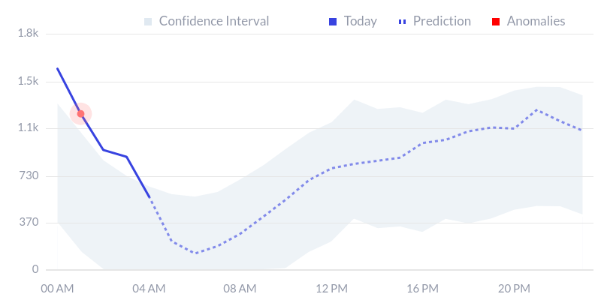Image resolution: width=601 pixels, height=300 pixels.
Task: Click the dotted Prediction legend icon
Action: 402,21
